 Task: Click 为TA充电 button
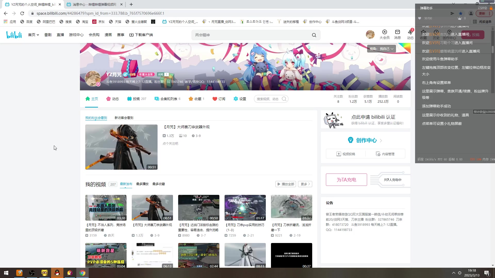(346, 180)
